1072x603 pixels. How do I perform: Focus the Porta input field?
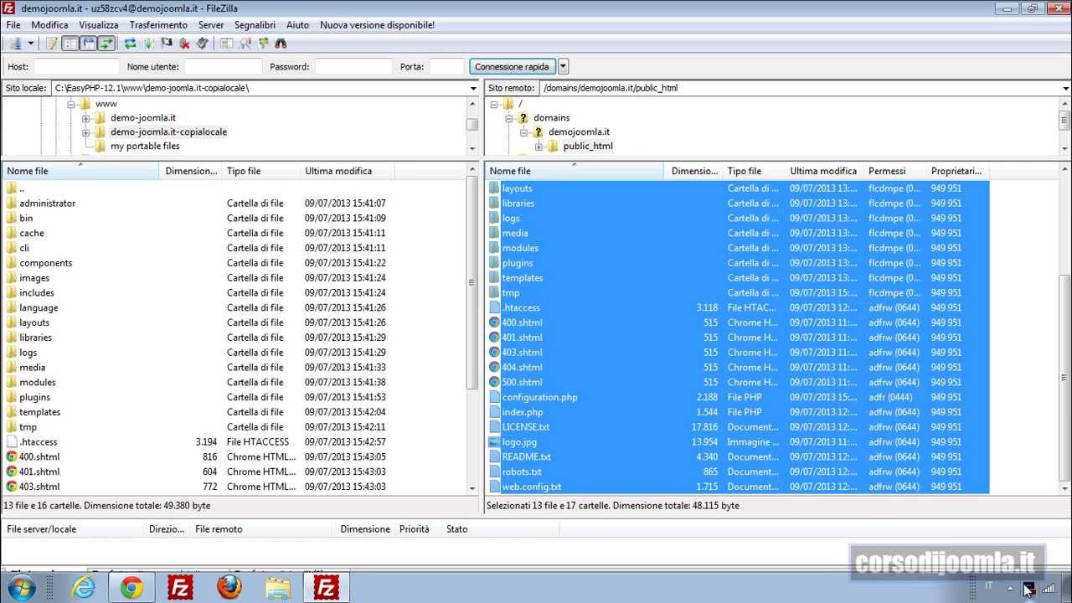[x=446, y=67]
